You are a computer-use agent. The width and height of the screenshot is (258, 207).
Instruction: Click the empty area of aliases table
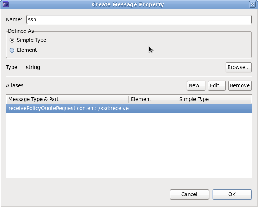pyautogui.click(x=129, y=145)
